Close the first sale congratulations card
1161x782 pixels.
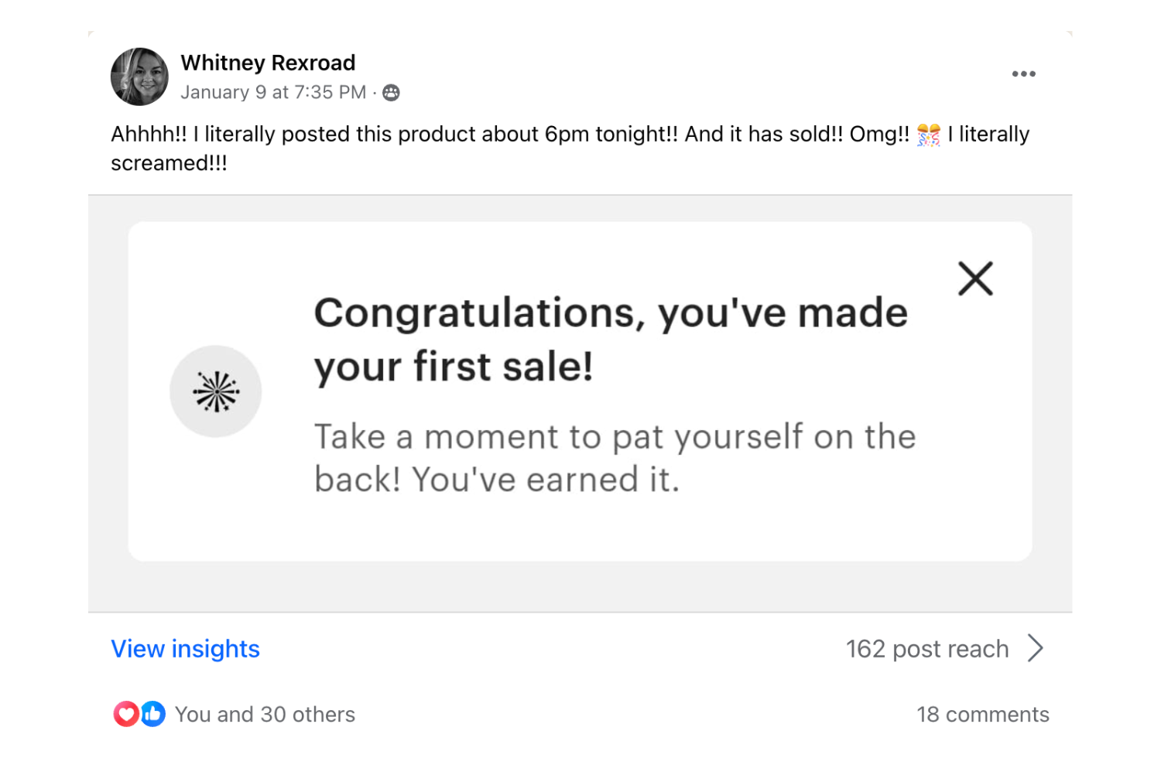click(975, 278)
